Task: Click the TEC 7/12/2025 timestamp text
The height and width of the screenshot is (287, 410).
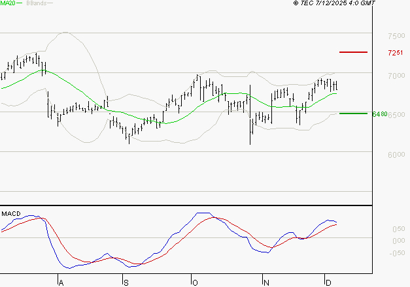Action: (334, 3)
